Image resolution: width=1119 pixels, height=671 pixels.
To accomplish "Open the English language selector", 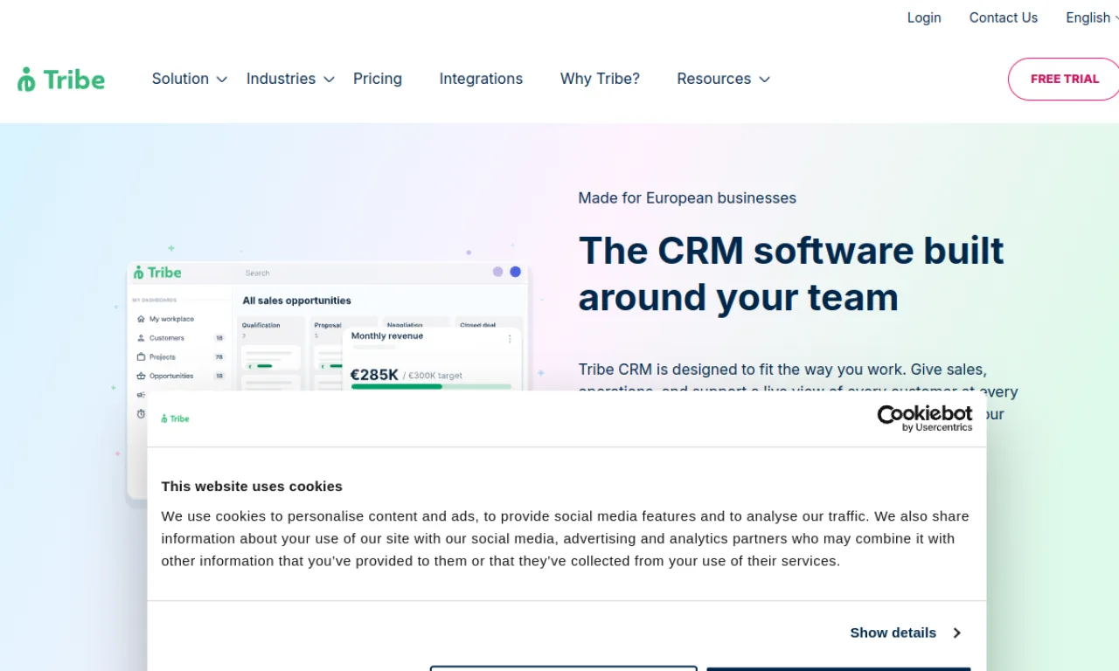I will click(1091, 17).
